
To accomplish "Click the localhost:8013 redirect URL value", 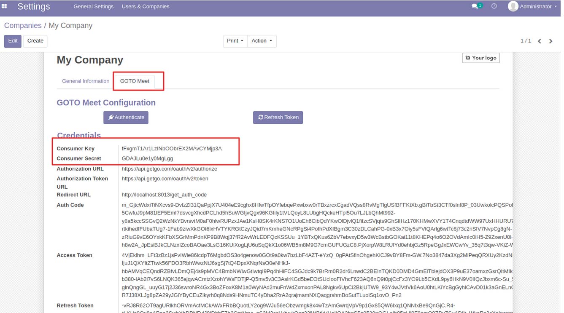I will [164, 195].
